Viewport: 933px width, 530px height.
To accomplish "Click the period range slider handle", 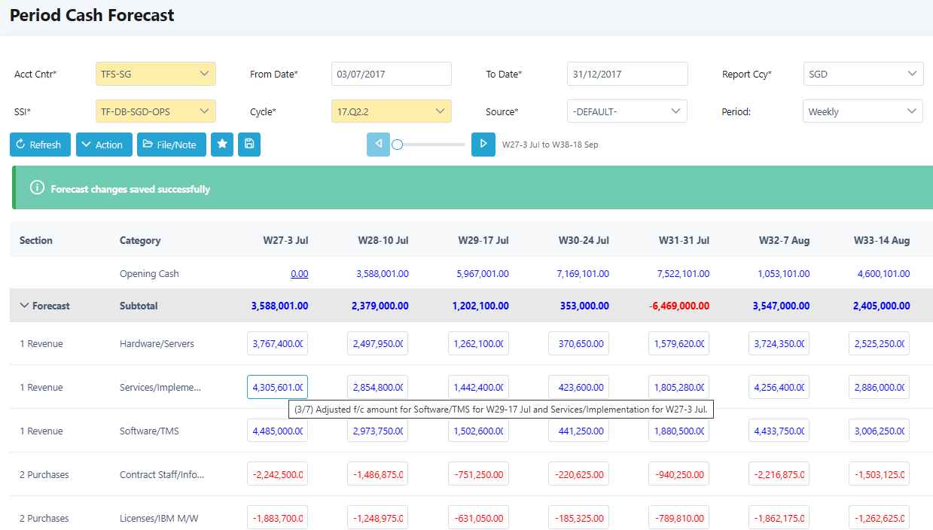I will 397,145.
